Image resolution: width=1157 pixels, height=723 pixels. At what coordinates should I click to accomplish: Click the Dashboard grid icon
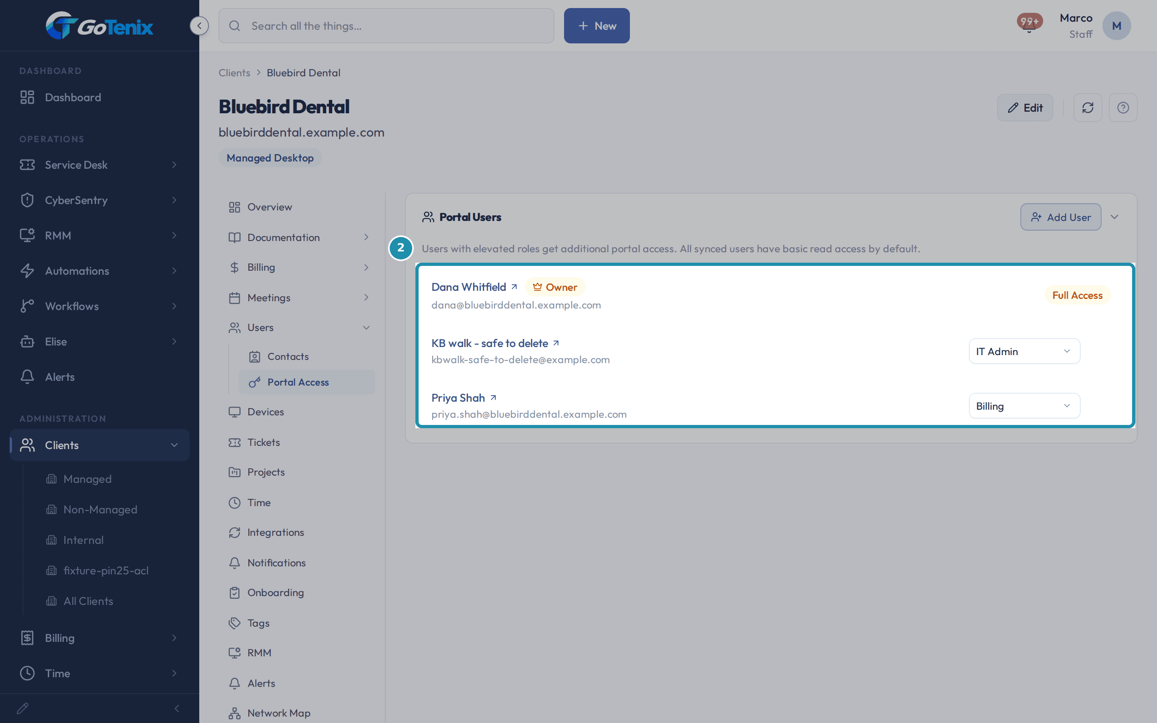point(27,97)
